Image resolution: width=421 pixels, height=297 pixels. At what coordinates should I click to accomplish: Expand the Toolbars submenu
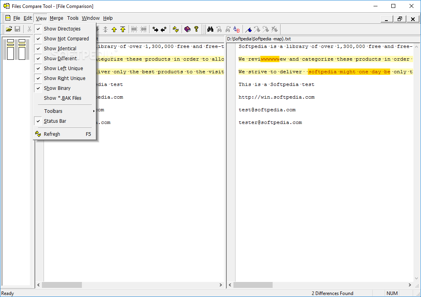[x=65, y=111]
